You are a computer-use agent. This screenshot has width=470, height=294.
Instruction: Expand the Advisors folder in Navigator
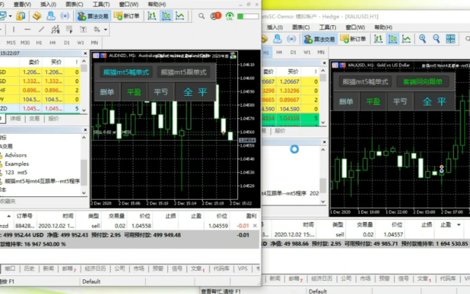(x=16, y=155)
